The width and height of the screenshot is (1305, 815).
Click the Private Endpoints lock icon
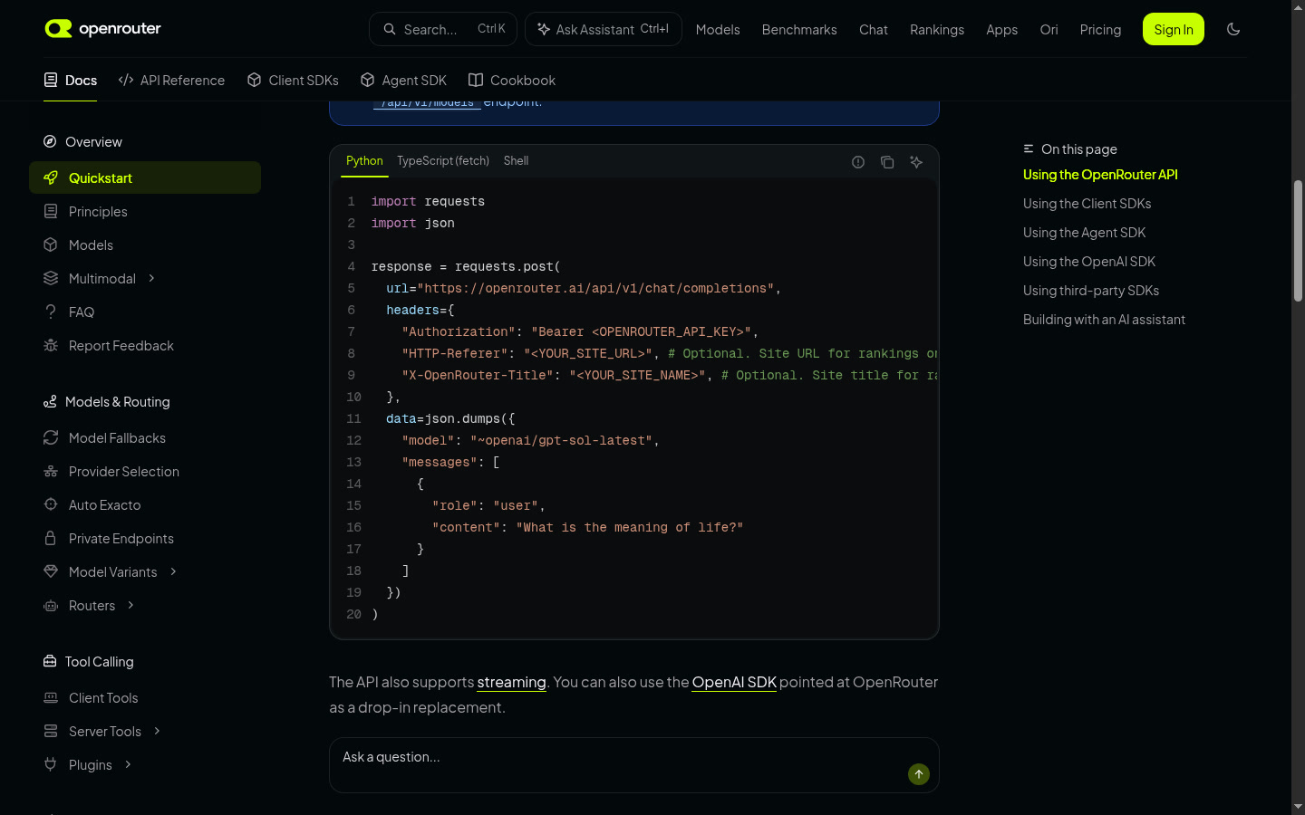point(51,538)
